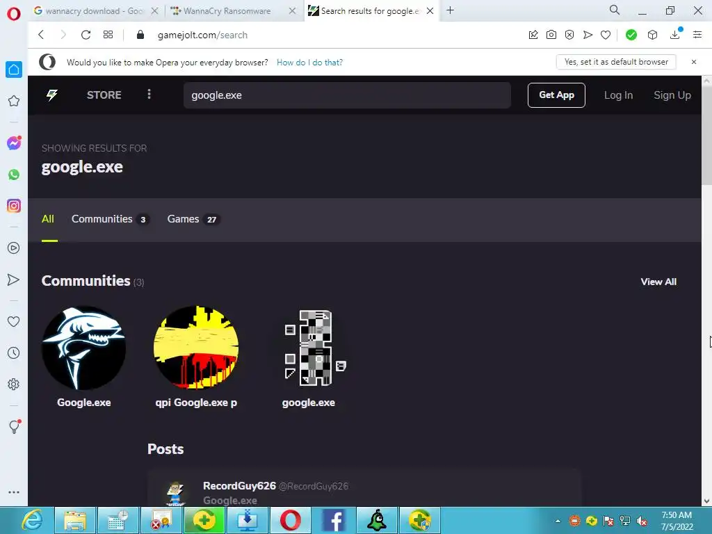Click Log In
This screenshot has width=712, height=534.
pos(618,95)
